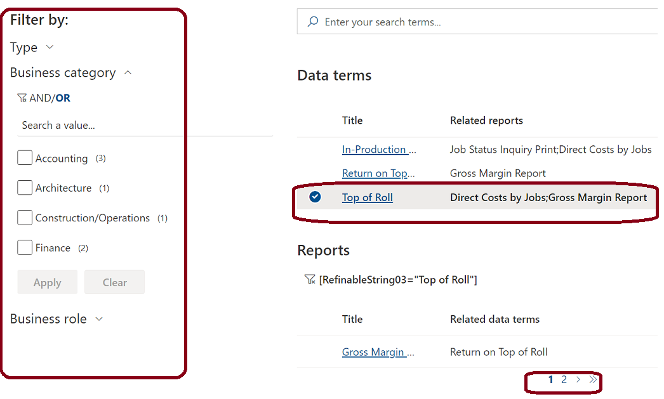Click the filter icon before RefinableString03

[x=310, y=278]
